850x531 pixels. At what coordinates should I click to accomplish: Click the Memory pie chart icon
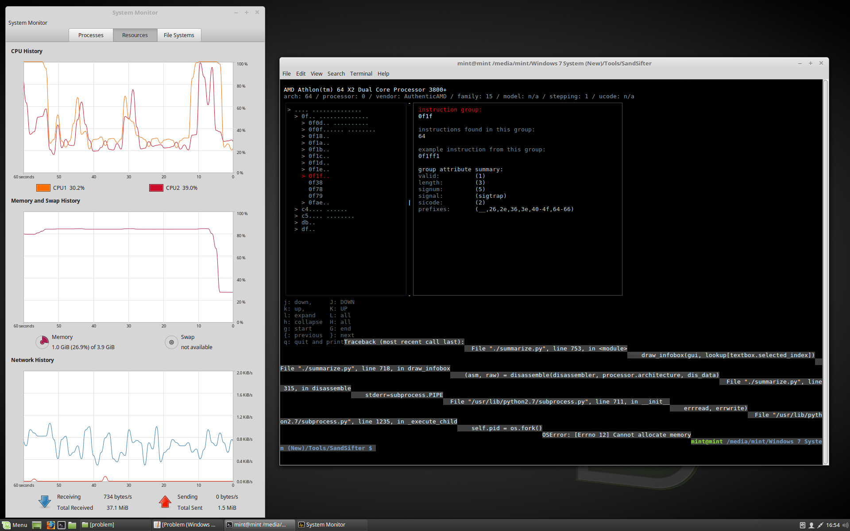42,342
